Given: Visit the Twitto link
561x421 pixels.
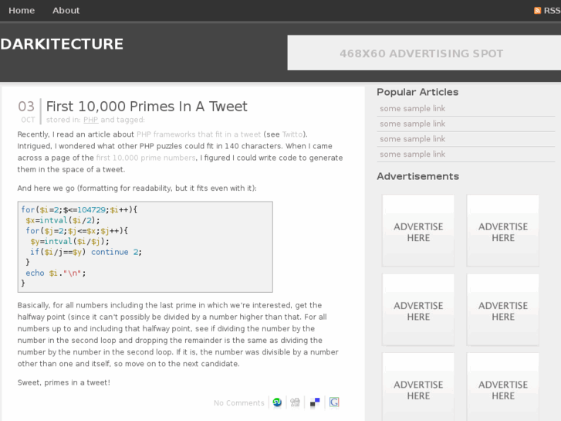Looking at the screenshot, I should (x=293, y=134).
